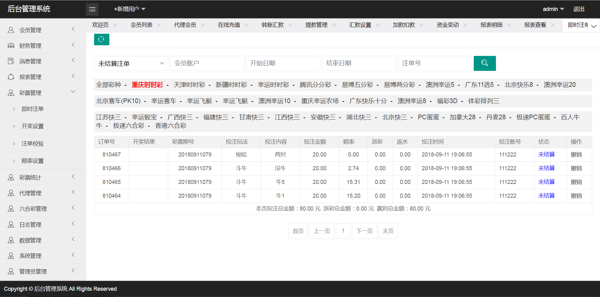600x297 pixels.
Task: Close the 在线充值 tab using X icon
Action: [x=247, y=25]
